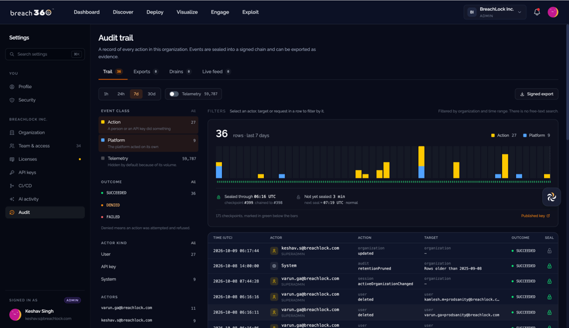
Task: Click actor icon beside keshav.s@breachlock.com at 06:17:44
Action: (x=274, y=250)
